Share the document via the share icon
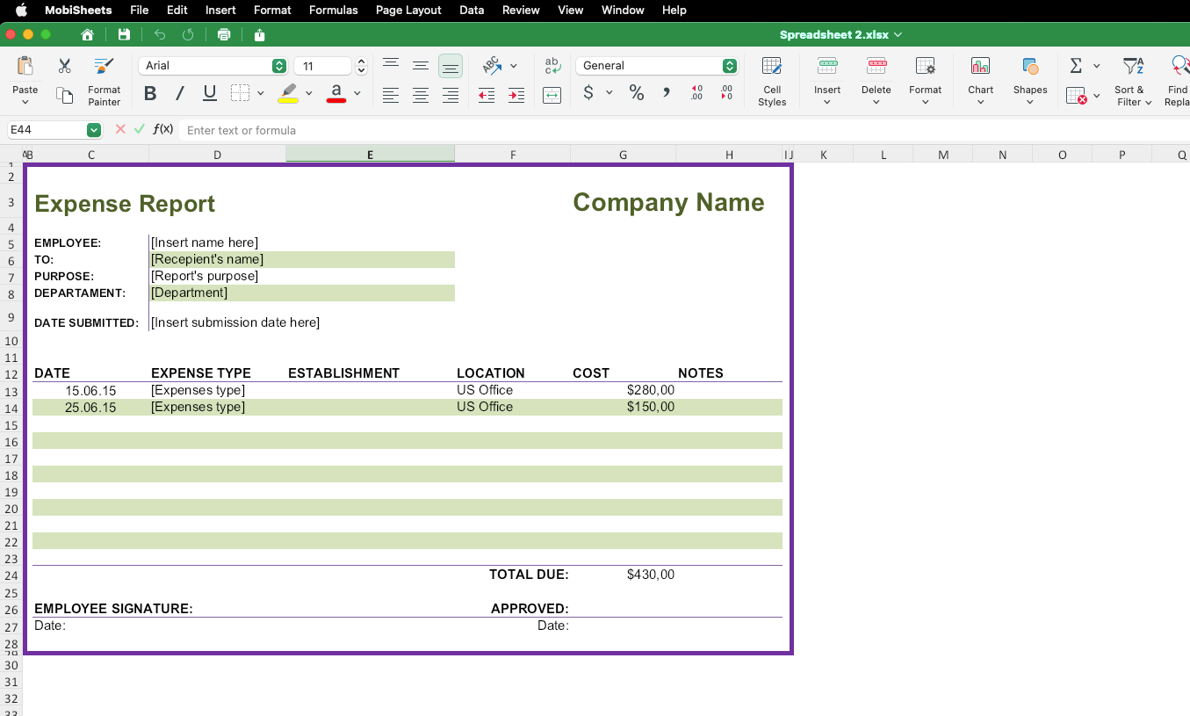Image resolution: width=1190 pixels, height=716 pixels. point(259,35)
